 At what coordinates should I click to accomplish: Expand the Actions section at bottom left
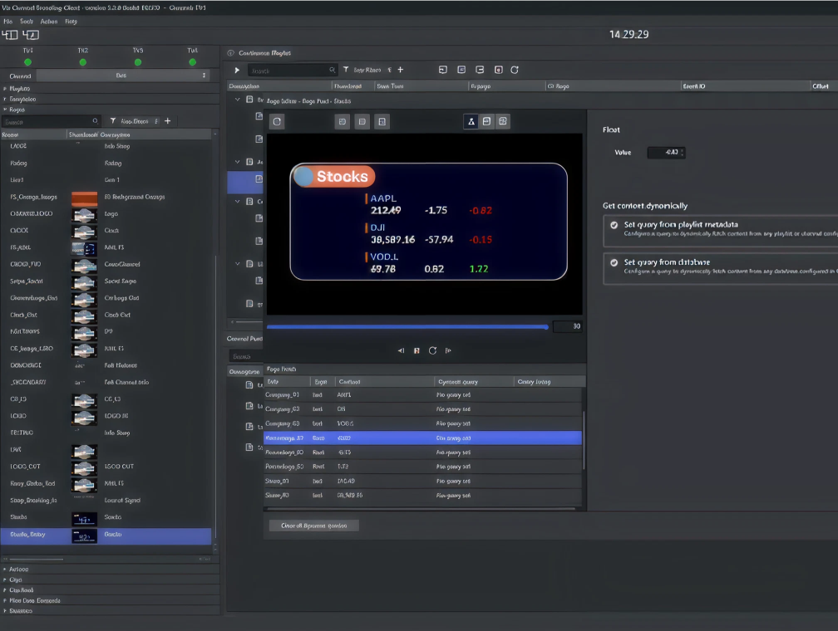18,570
